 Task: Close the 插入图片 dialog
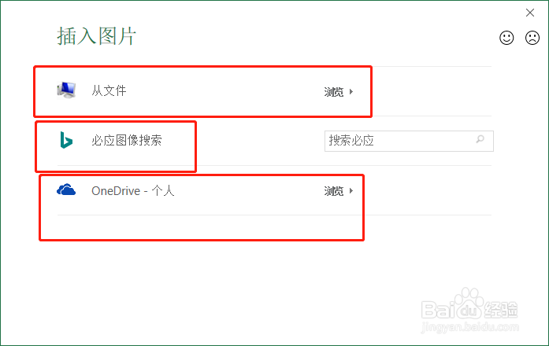530,12
